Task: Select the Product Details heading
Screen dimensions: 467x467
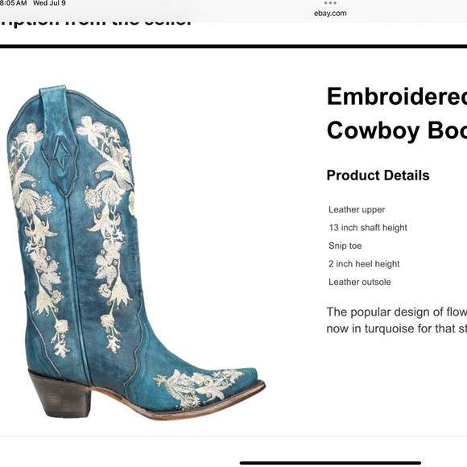Action: [x=378, y=176]
